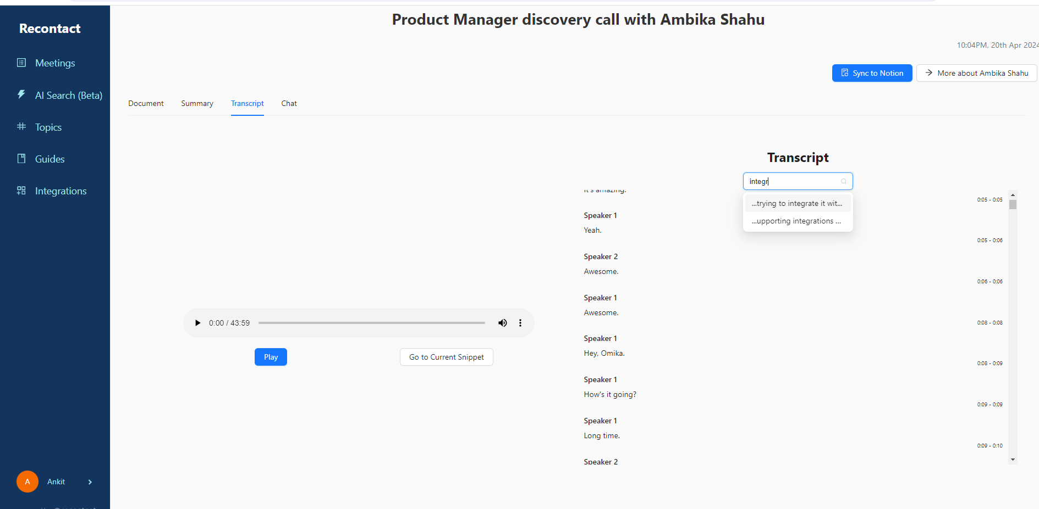Click the Topics hash icon
This screenshot has width=1039, height=509.
[x=21, y=126]
